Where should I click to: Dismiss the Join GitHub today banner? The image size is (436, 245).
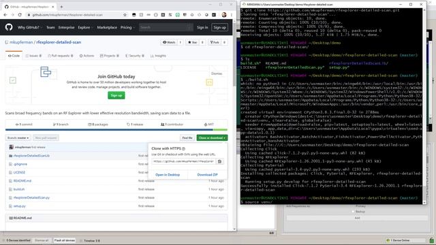tap(217, 73)
